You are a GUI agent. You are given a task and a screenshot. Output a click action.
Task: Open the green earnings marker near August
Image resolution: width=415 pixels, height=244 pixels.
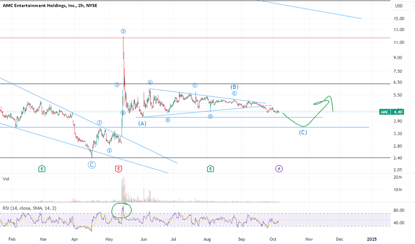click(211, 169)
